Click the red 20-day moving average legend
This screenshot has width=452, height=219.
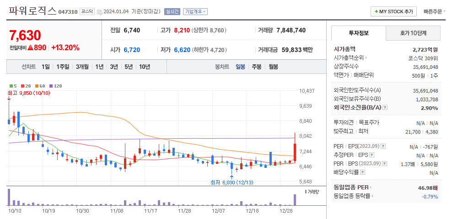[26, 86]
